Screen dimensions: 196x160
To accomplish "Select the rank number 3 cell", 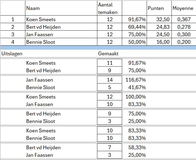I will tap(12, 35).
